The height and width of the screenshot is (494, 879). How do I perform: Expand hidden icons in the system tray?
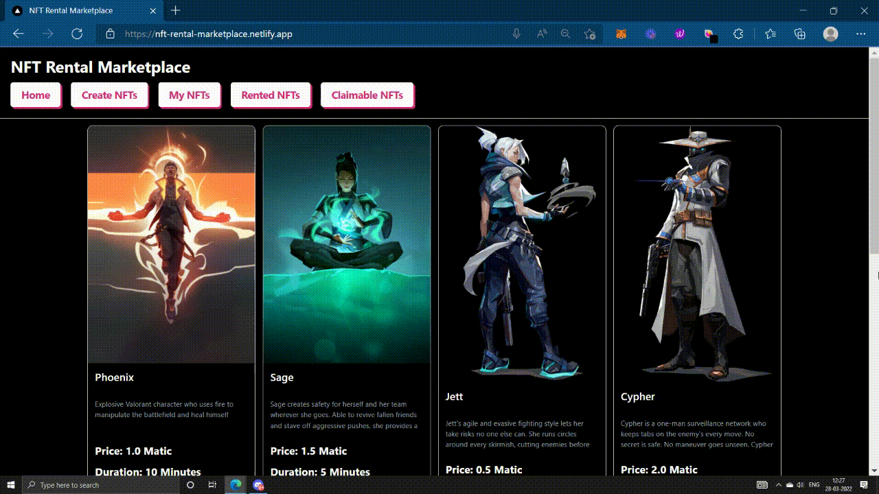[779, 485]
